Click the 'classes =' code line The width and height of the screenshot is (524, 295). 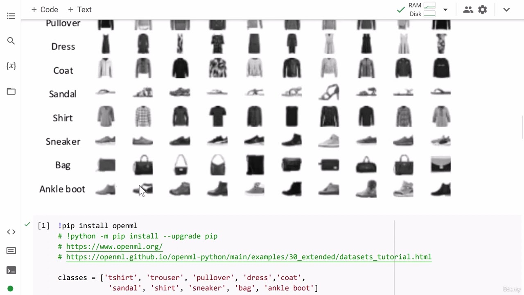pos(182,278)
